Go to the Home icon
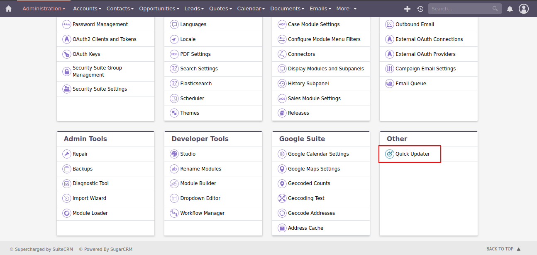 (8, 8)
